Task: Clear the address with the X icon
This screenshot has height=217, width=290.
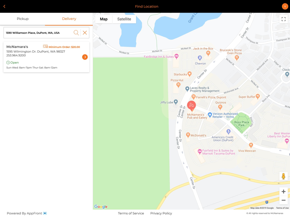Action: click(85, 33)
